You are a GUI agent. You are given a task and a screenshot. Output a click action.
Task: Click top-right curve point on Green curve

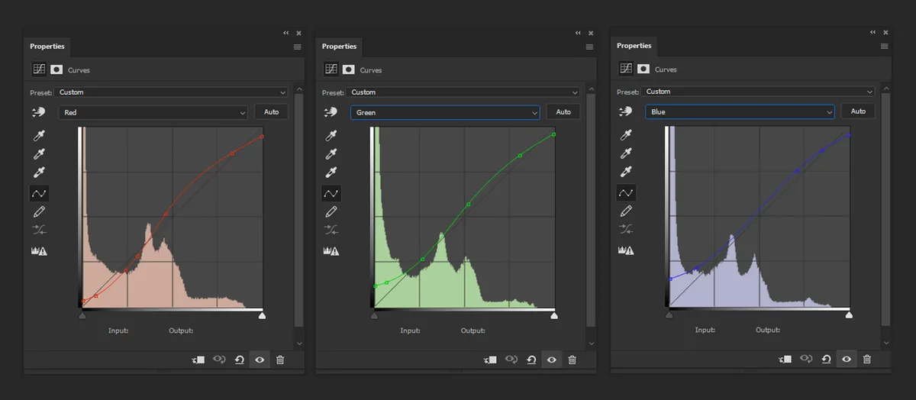tap(553, 135)
